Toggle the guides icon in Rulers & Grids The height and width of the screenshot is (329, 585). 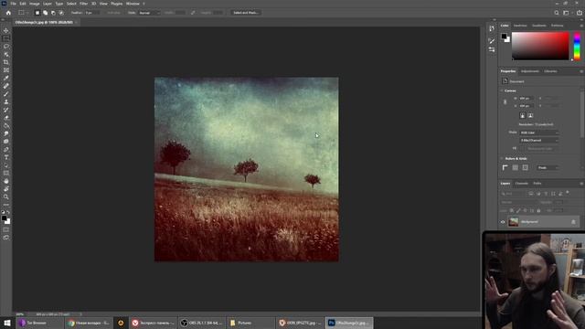coord(525,167)
